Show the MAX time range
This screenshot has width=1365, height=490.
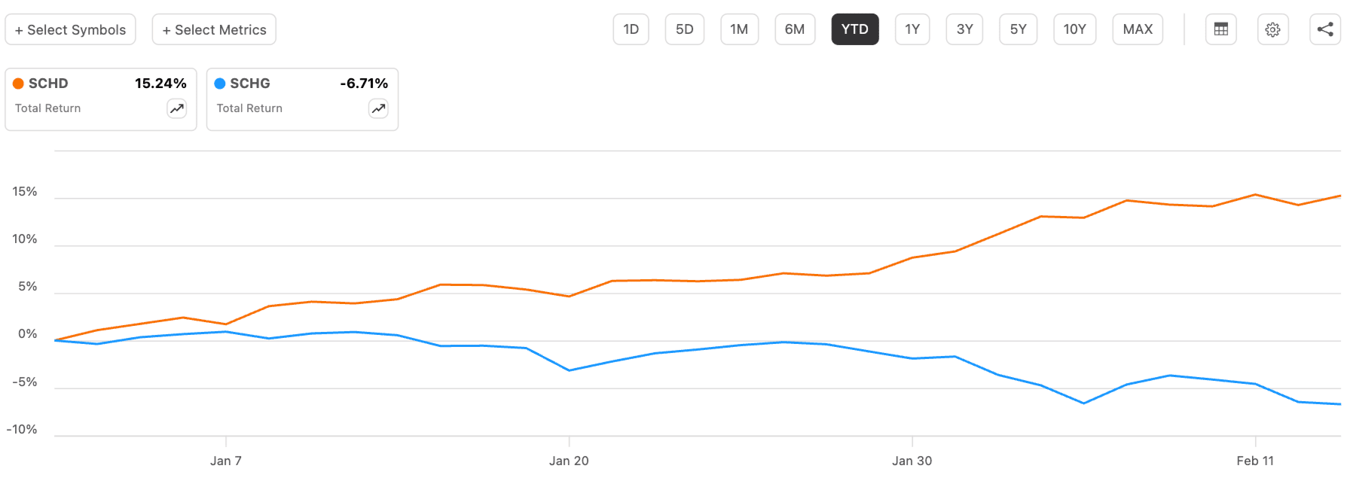(1137, 29)
